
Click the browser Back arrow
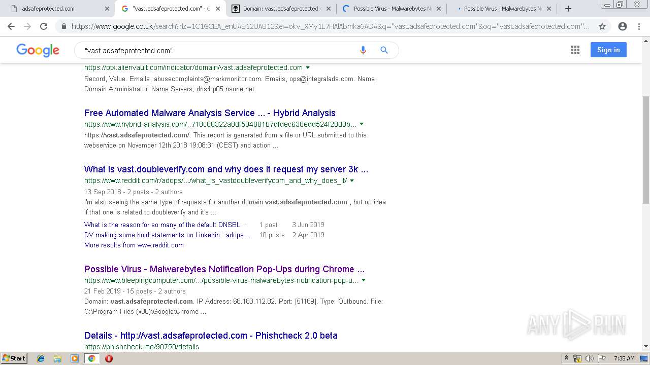tap(11, 26)
